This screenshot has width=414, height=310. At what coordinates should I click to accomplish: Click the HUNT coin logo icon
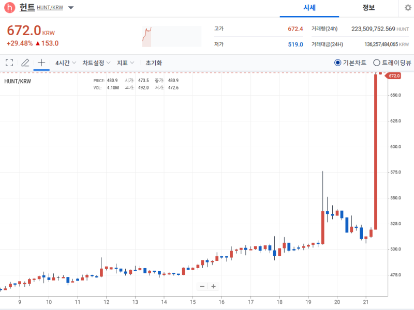coord(9,8)
